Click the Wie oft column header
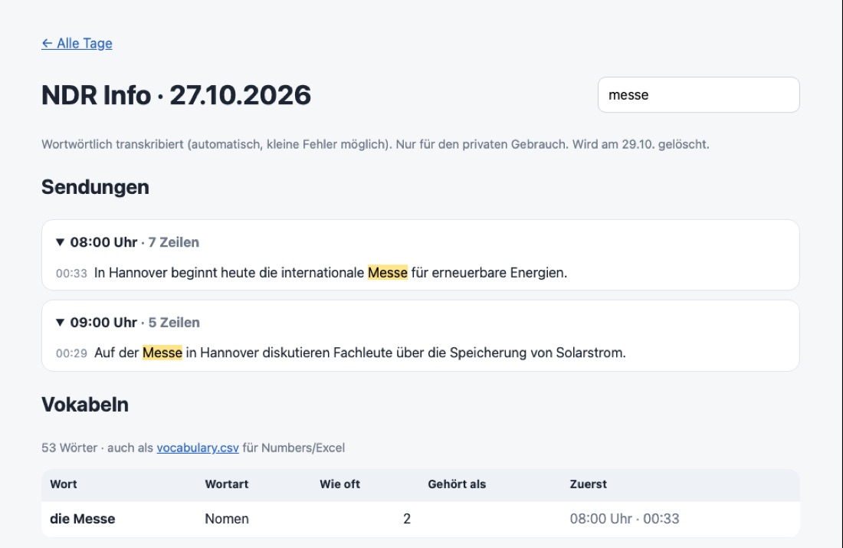This screenshot has width=843, height=548. point(339,484)
